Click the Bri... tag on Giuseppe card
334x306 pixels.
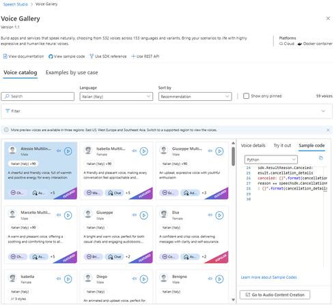pyautogui.click(x=94, y=257)
